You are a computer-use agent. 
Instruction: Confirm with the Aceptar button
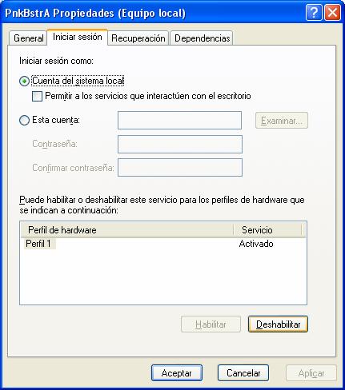tap(177, 372)
